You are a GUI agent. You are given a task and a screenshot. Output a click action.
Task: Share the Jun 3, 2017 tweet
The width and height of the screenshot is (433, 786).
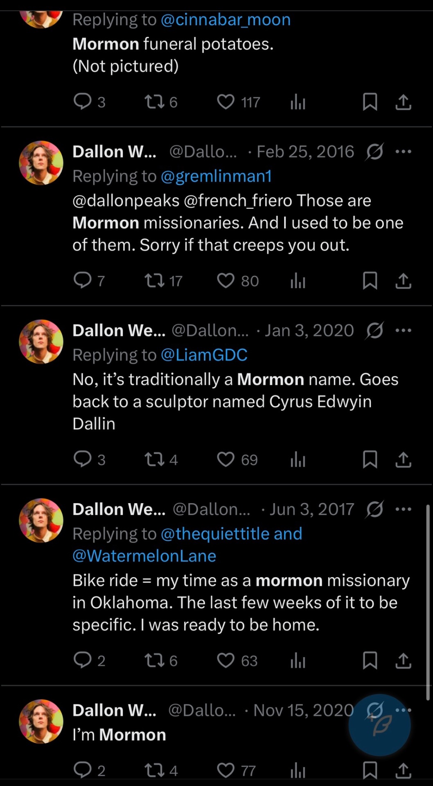coord(403,660)
